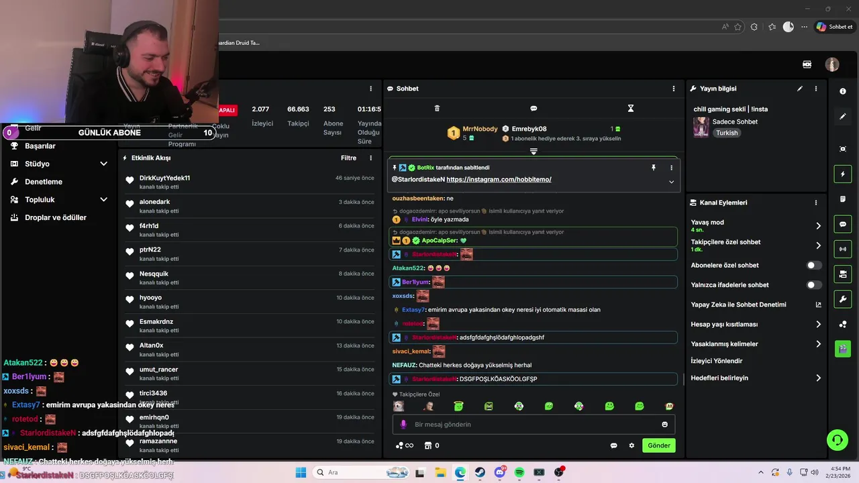Open Takipçilere özel sohbet settings
The height and width of the screenshot is (483, 859).
click(x=756, y=246)
